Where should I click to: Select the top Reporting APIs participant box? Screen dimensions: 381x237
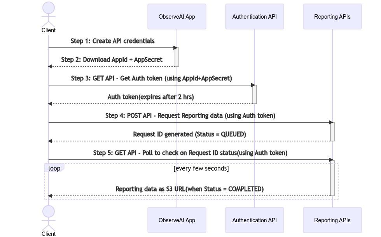point(332,17)
